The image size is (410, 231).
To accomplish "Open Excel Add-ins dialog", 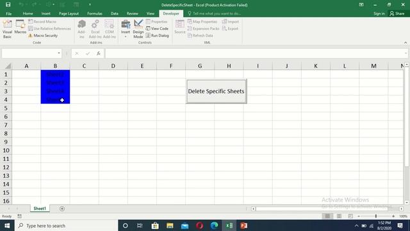I will click(95, 29).
